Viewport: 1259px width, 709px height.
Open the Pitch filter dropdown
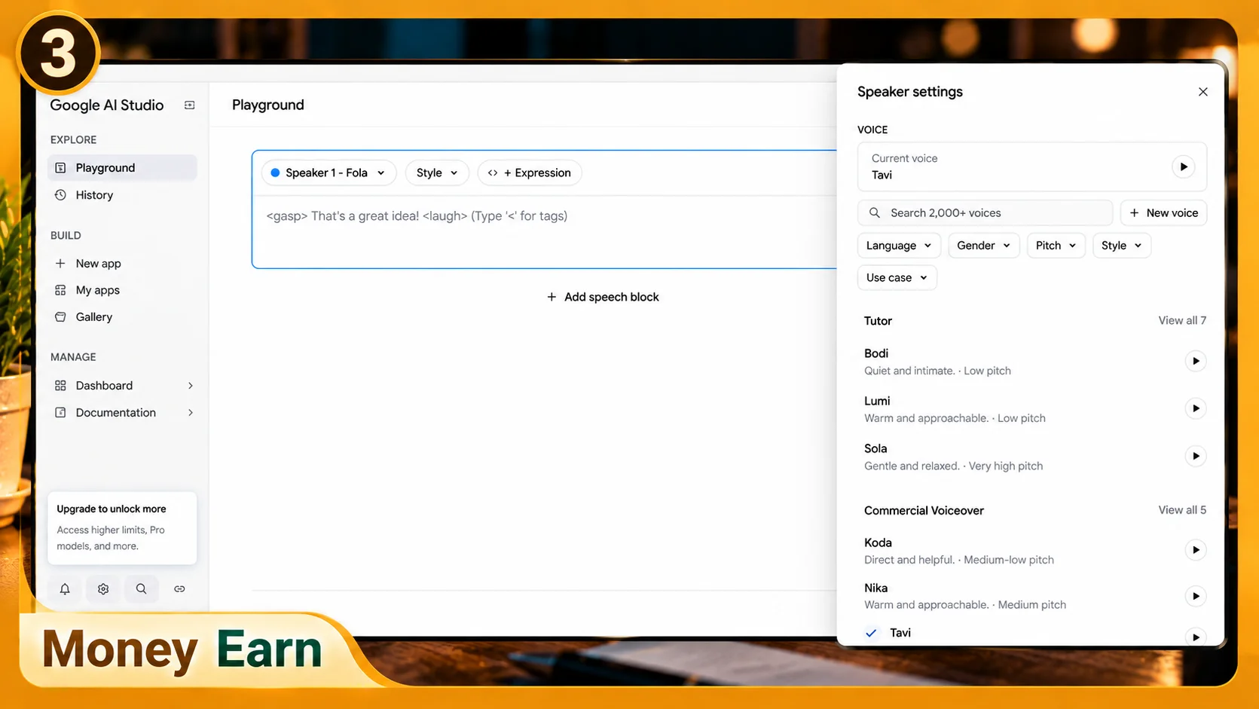(1056, 246)
